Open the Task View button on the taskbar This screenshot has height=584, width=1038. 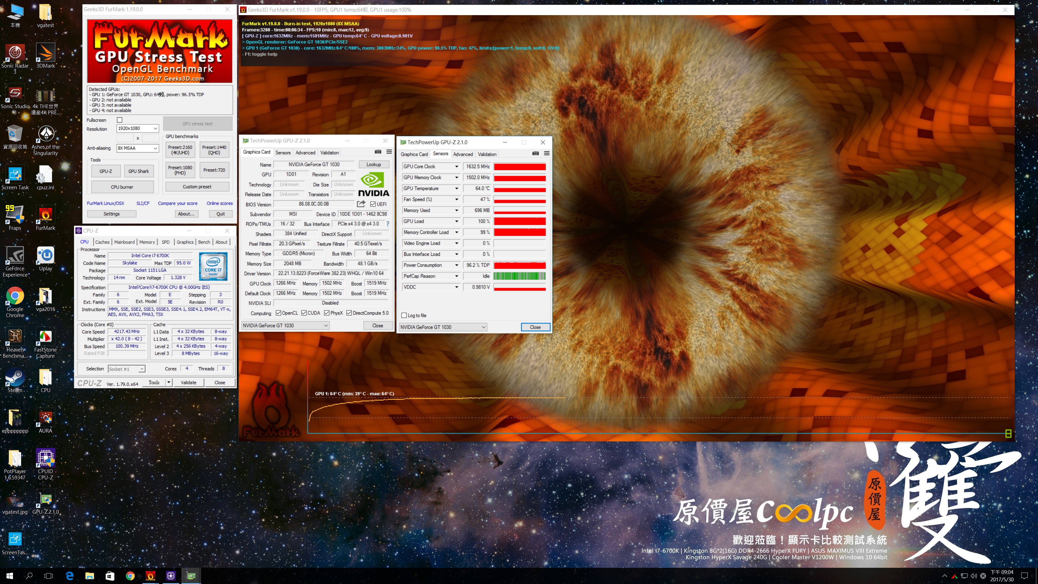49,576
